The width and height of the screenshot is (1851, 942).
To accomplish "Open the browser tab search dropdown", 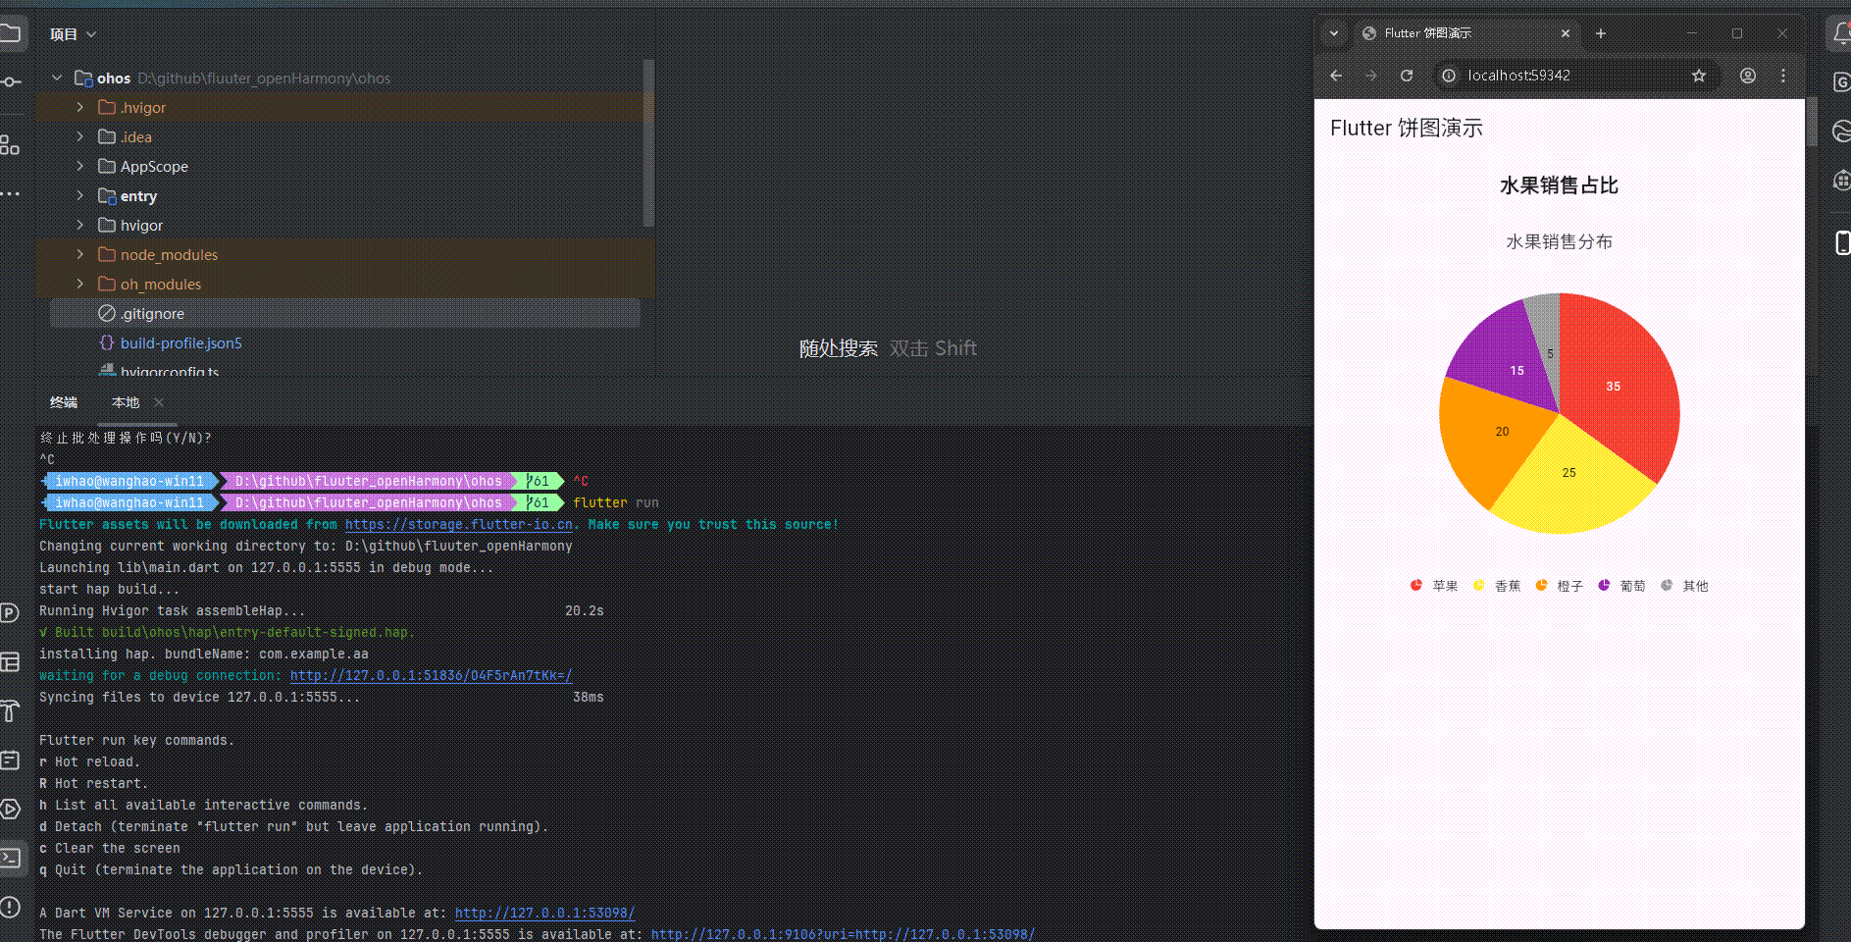I will (x=1334, y=33).
